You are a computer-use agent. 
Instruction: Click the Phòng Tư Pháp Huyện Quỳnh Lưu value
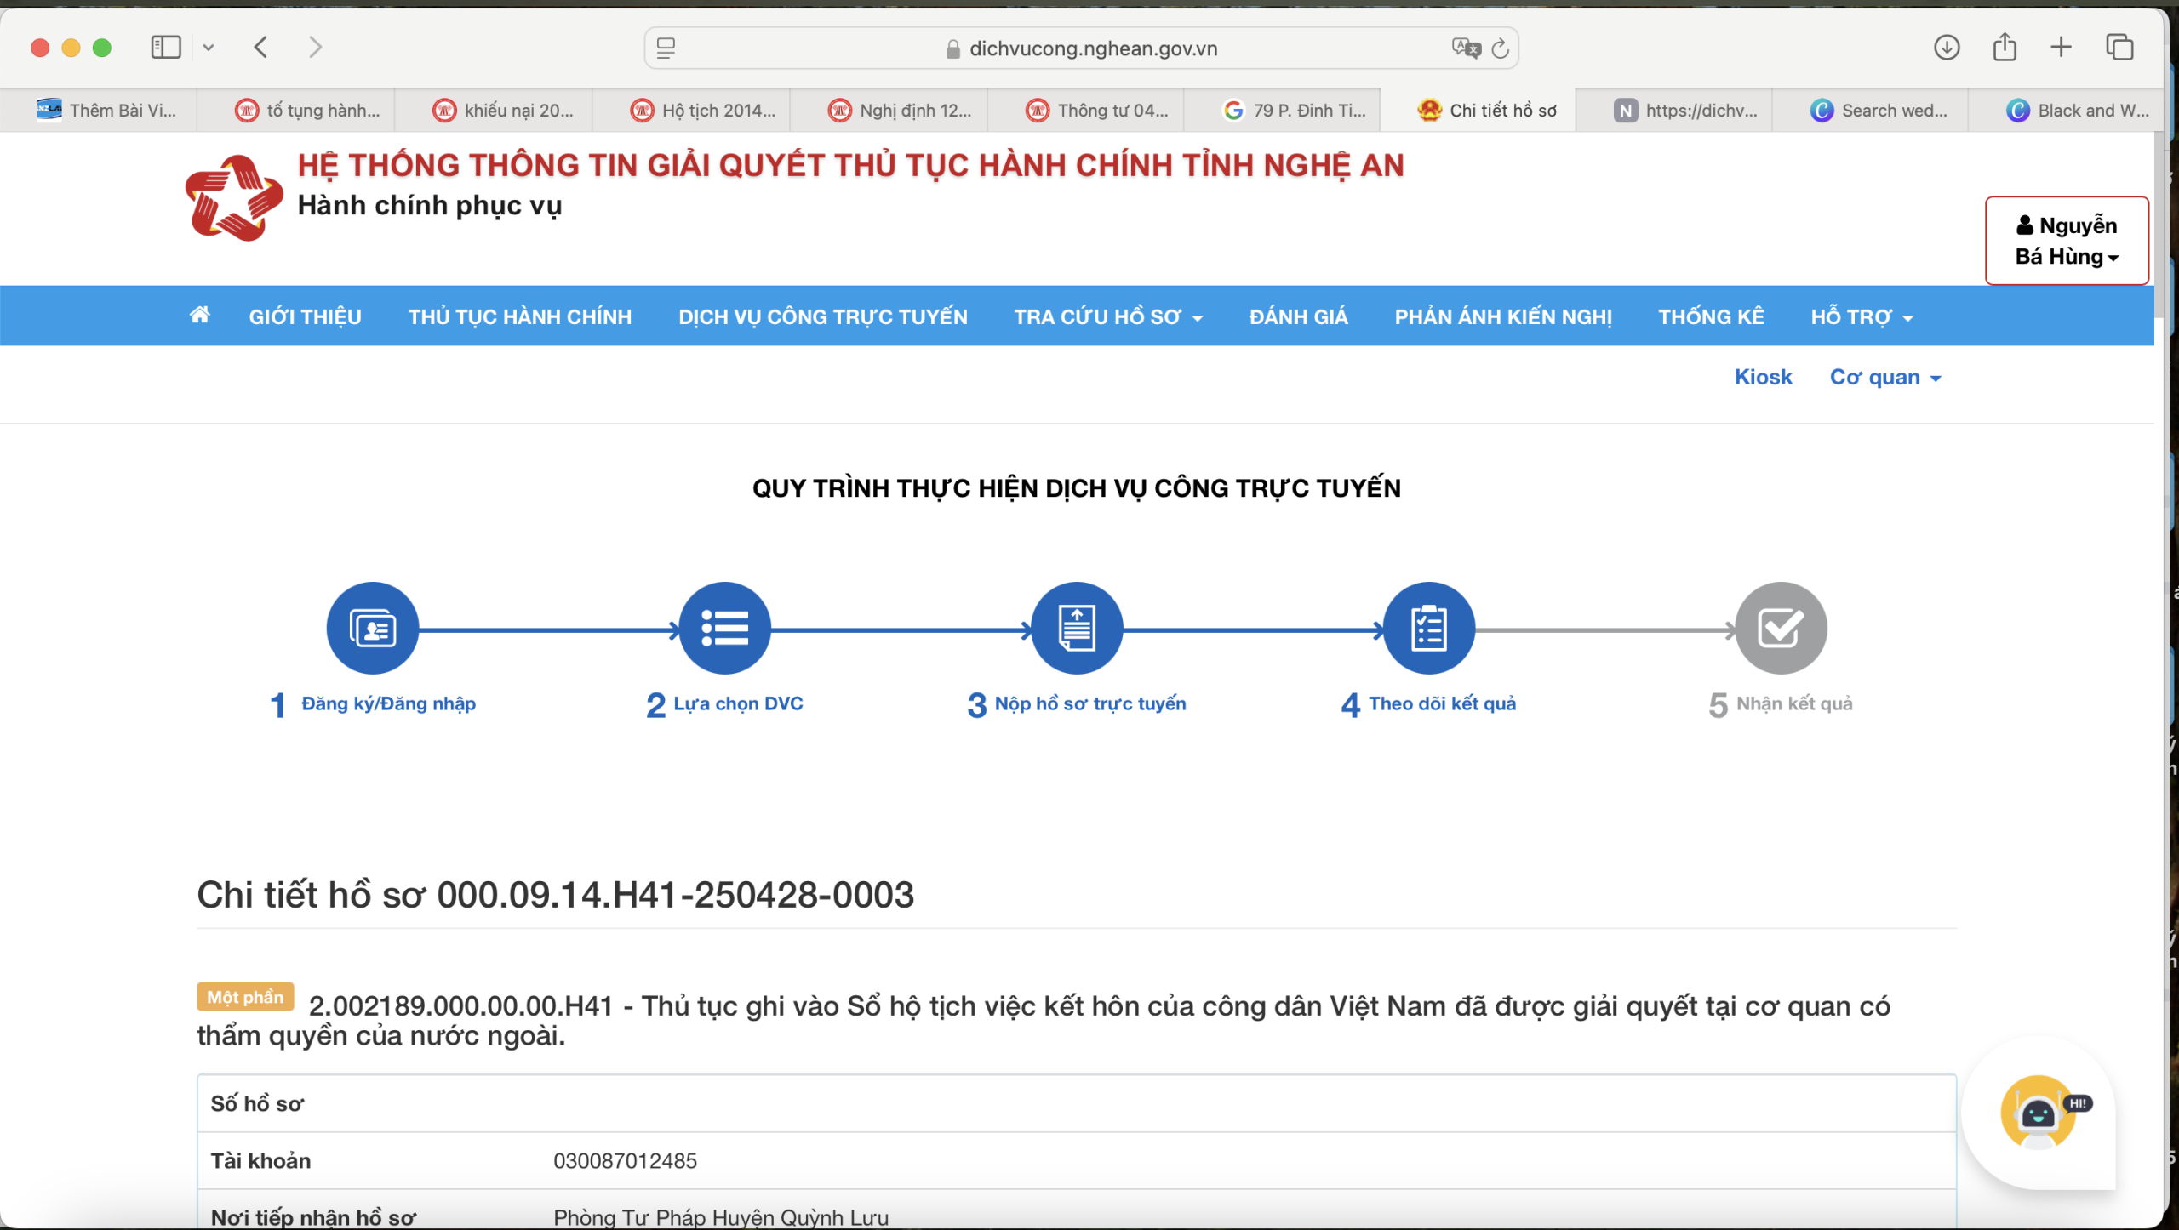tap(721, 1217)
